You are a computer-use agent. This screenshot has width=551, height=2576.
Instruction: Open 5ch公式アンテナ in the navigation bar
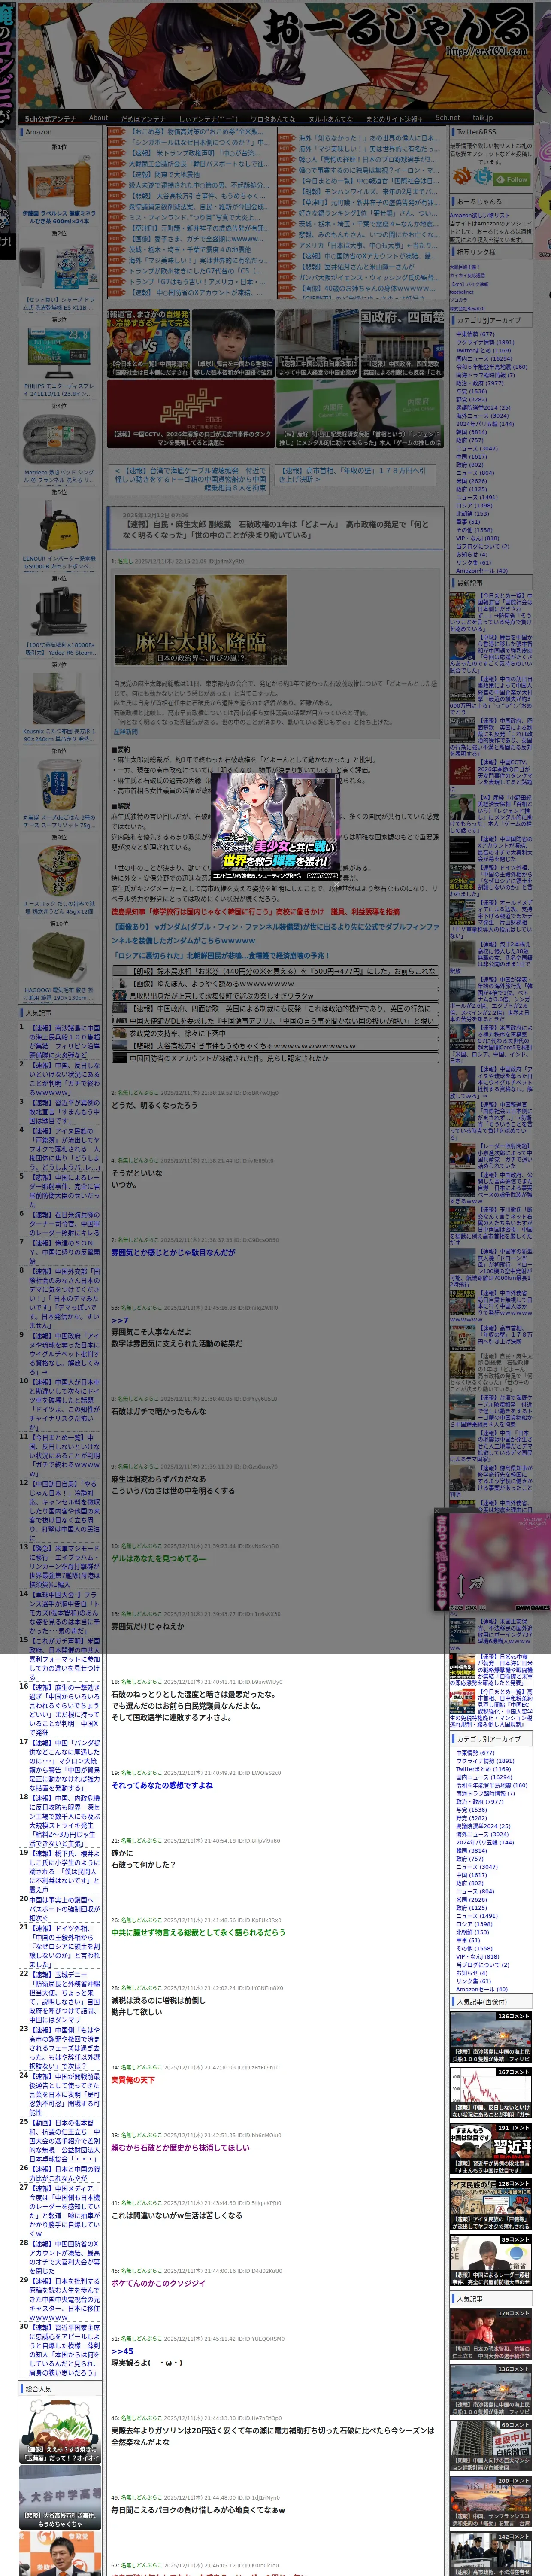pyautogui.click(x=50, y=119)
